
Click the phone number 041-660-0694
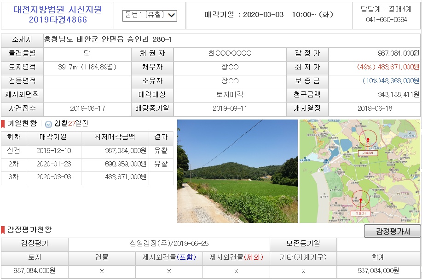[387, 20]
